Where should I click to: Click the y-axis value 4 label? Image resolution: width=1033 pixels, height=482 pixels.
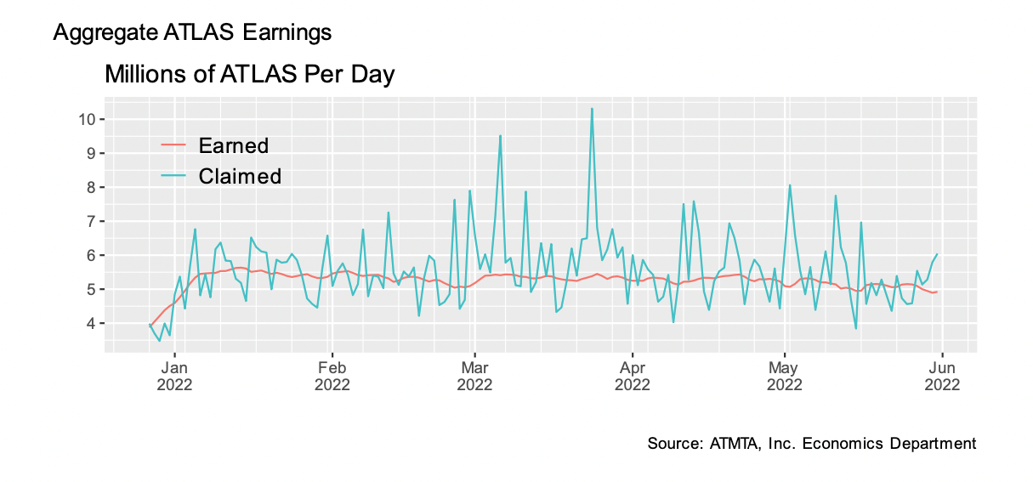pos(88,323)
